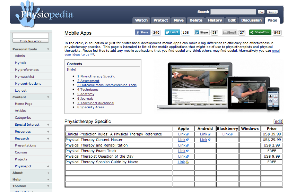Click the Go search button

coord(261,12)
